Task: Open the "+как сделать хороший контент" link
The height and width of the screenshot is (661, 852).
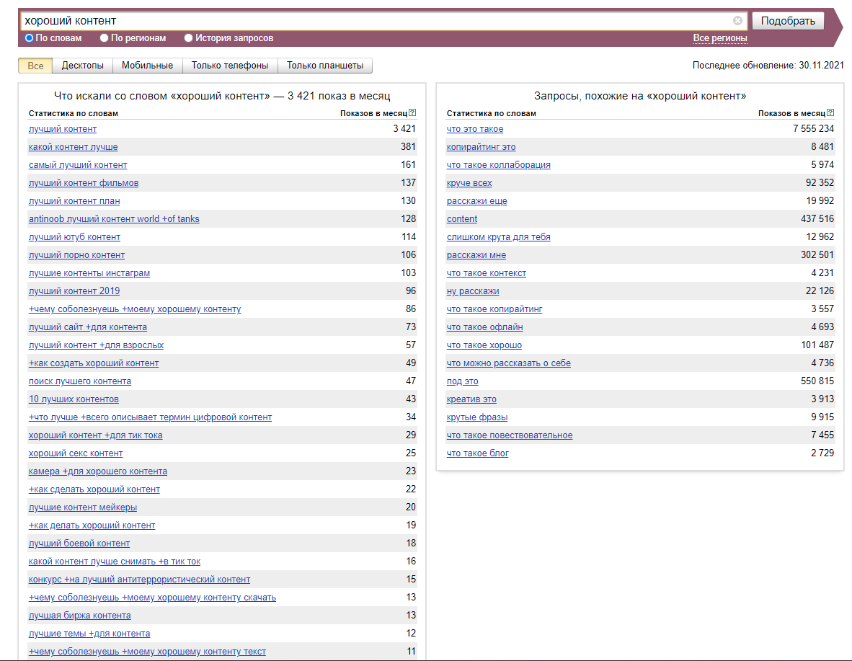Action: (x=94, y=489)
